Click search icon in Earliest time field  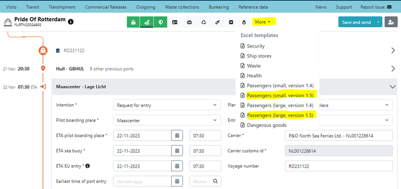[215, 181]
